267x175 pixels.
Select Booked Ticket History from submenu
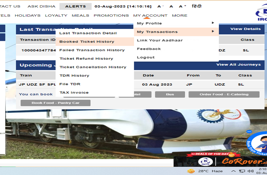[87, 41]
